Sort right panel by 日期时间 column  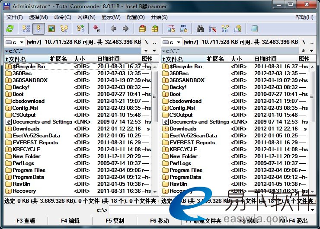coord(275,59)
